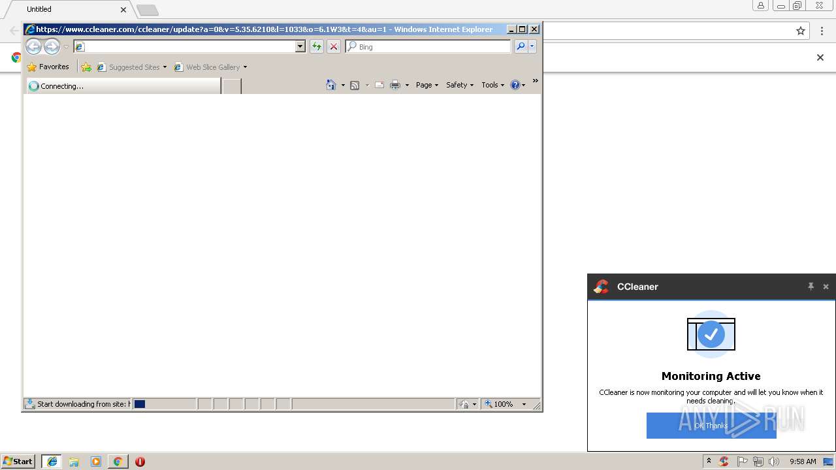Refresh the page in Internet Explorer
The height and width of the screenshot is (470, 836).
317,46
